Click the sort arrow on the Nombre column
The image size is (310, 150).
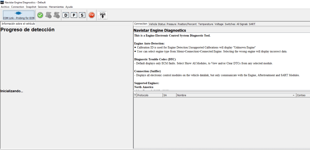pos(293,95)
